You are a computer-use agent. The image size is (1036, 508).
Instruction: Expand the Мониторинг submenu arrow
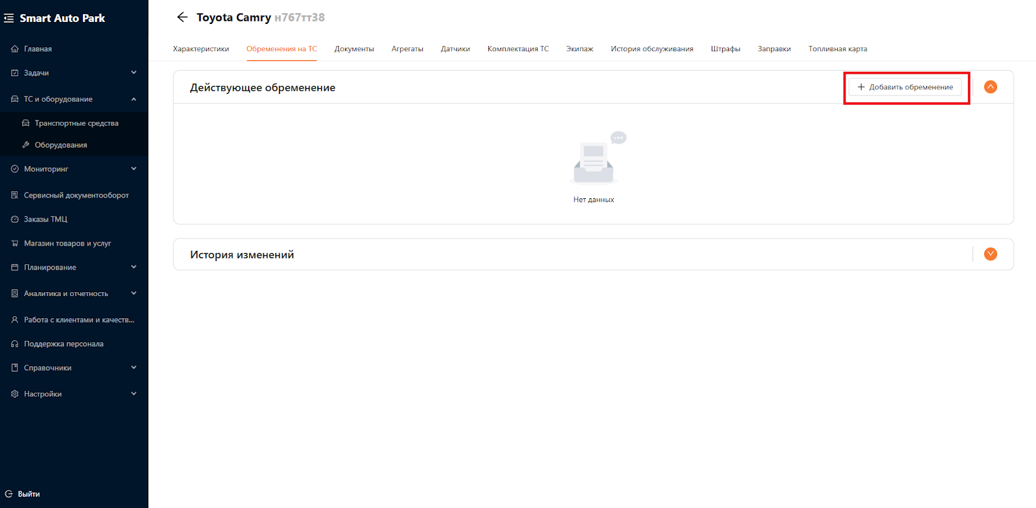133,168
